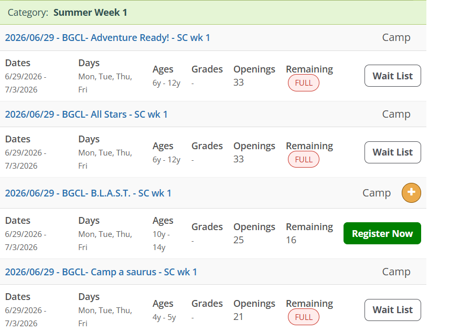Screen dimensions: 461x331
Task: Click the Camp label on B.L.A.S.T. row
Action: (x=377, y=193)
